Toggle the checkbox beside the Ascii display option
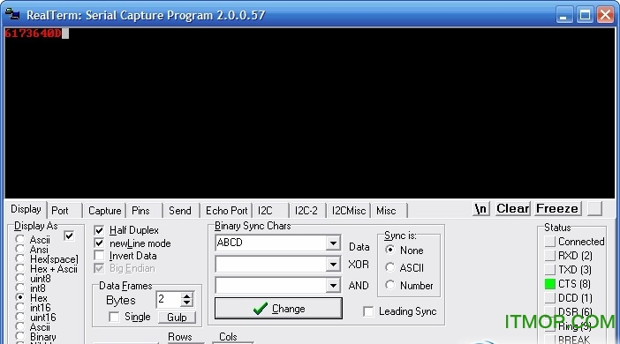 point(69,236)
